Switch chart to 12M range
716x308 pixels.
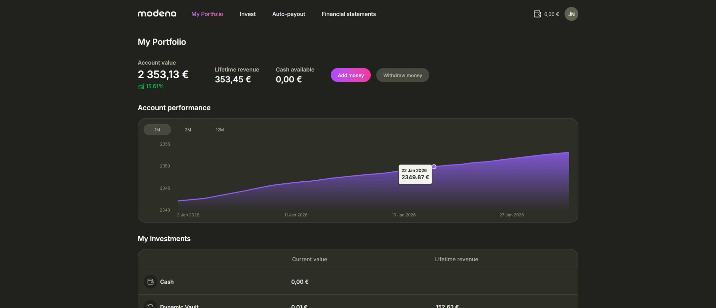point(220,129)
